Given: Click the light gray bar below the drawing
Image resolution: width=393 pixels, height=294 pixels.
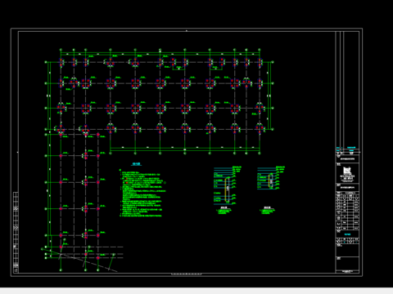Looking at the screenshot, I should point(196,291).
